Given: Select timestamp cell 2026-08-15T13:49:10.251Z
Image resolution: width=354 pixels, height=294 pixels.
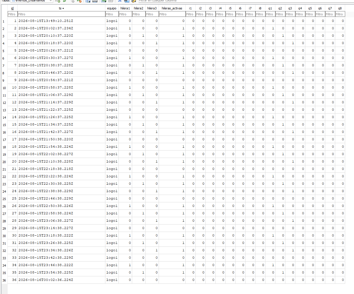Looking at the screenshot, I should 61,21.
